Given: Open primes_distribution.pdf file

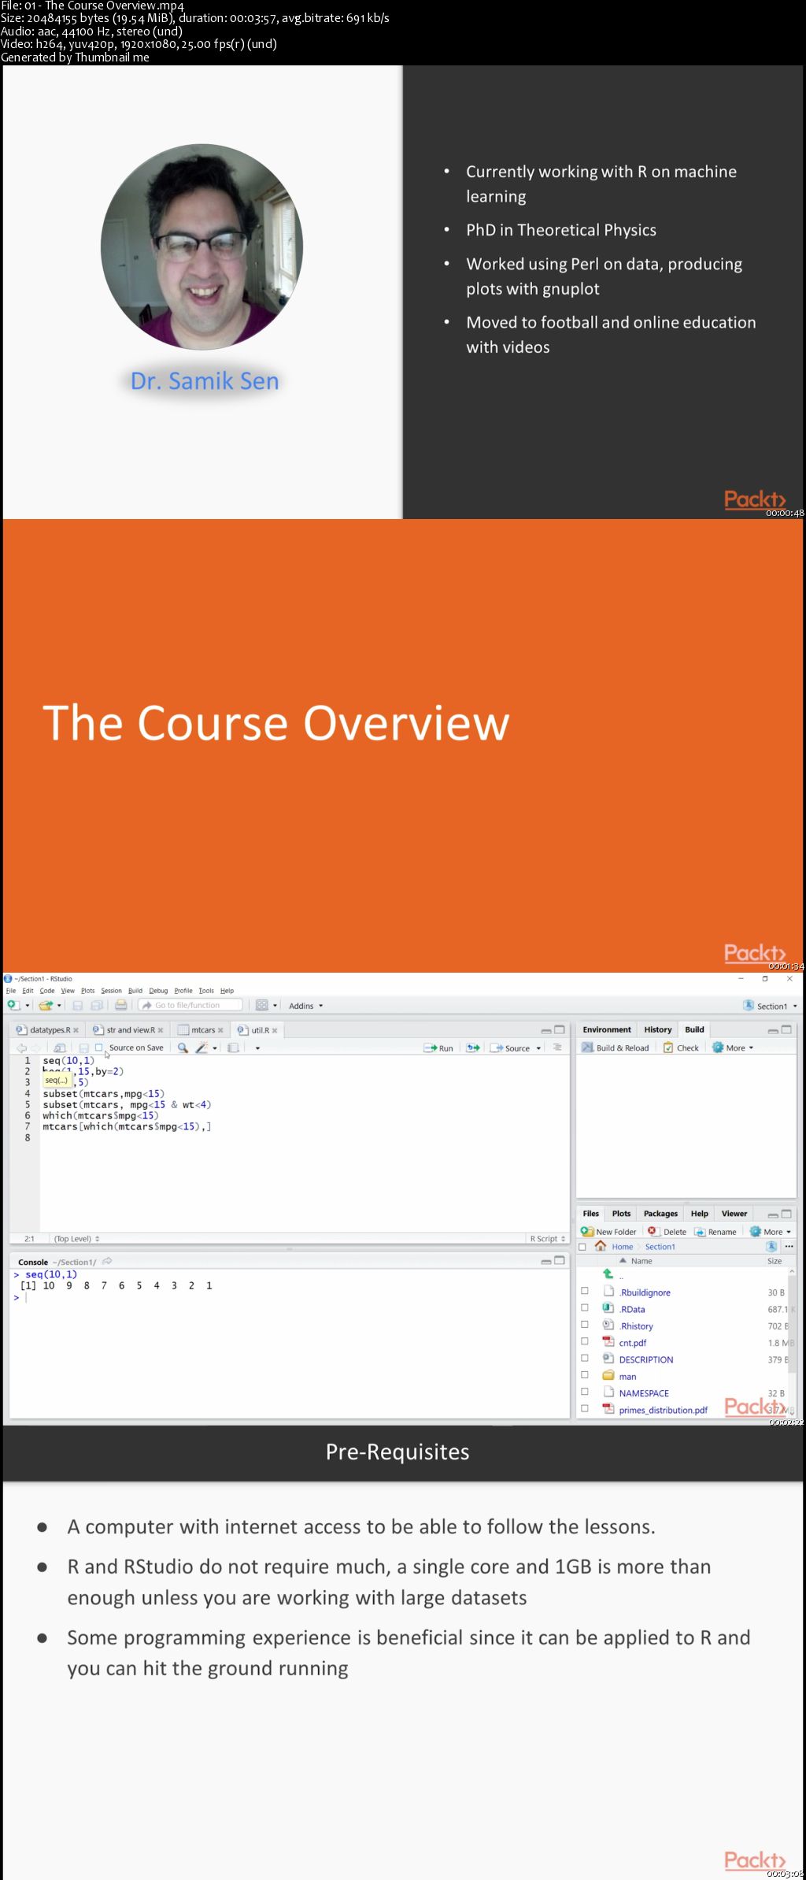Looking at the screenshot, I should tap(663, 1410).
